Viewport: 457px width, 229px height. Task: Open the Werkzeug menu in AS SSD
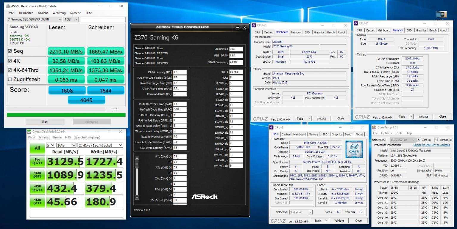pos(59,13)
